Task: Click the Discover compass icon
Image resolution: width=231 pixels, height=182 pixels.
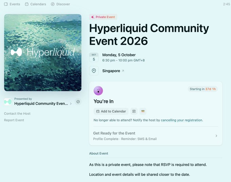Action: 53,4
